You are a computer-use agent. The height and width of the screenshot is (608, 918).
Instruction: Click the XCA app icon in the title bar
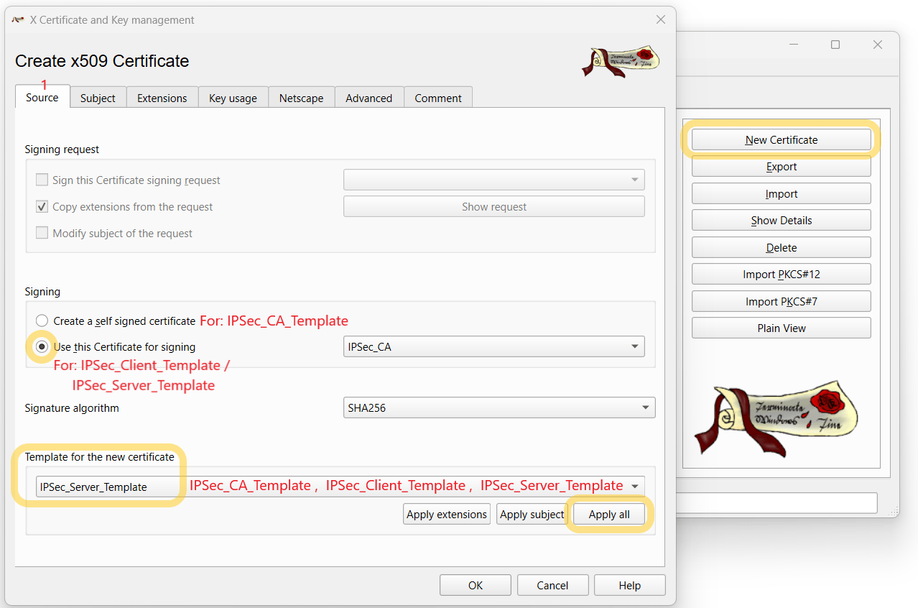17,19
